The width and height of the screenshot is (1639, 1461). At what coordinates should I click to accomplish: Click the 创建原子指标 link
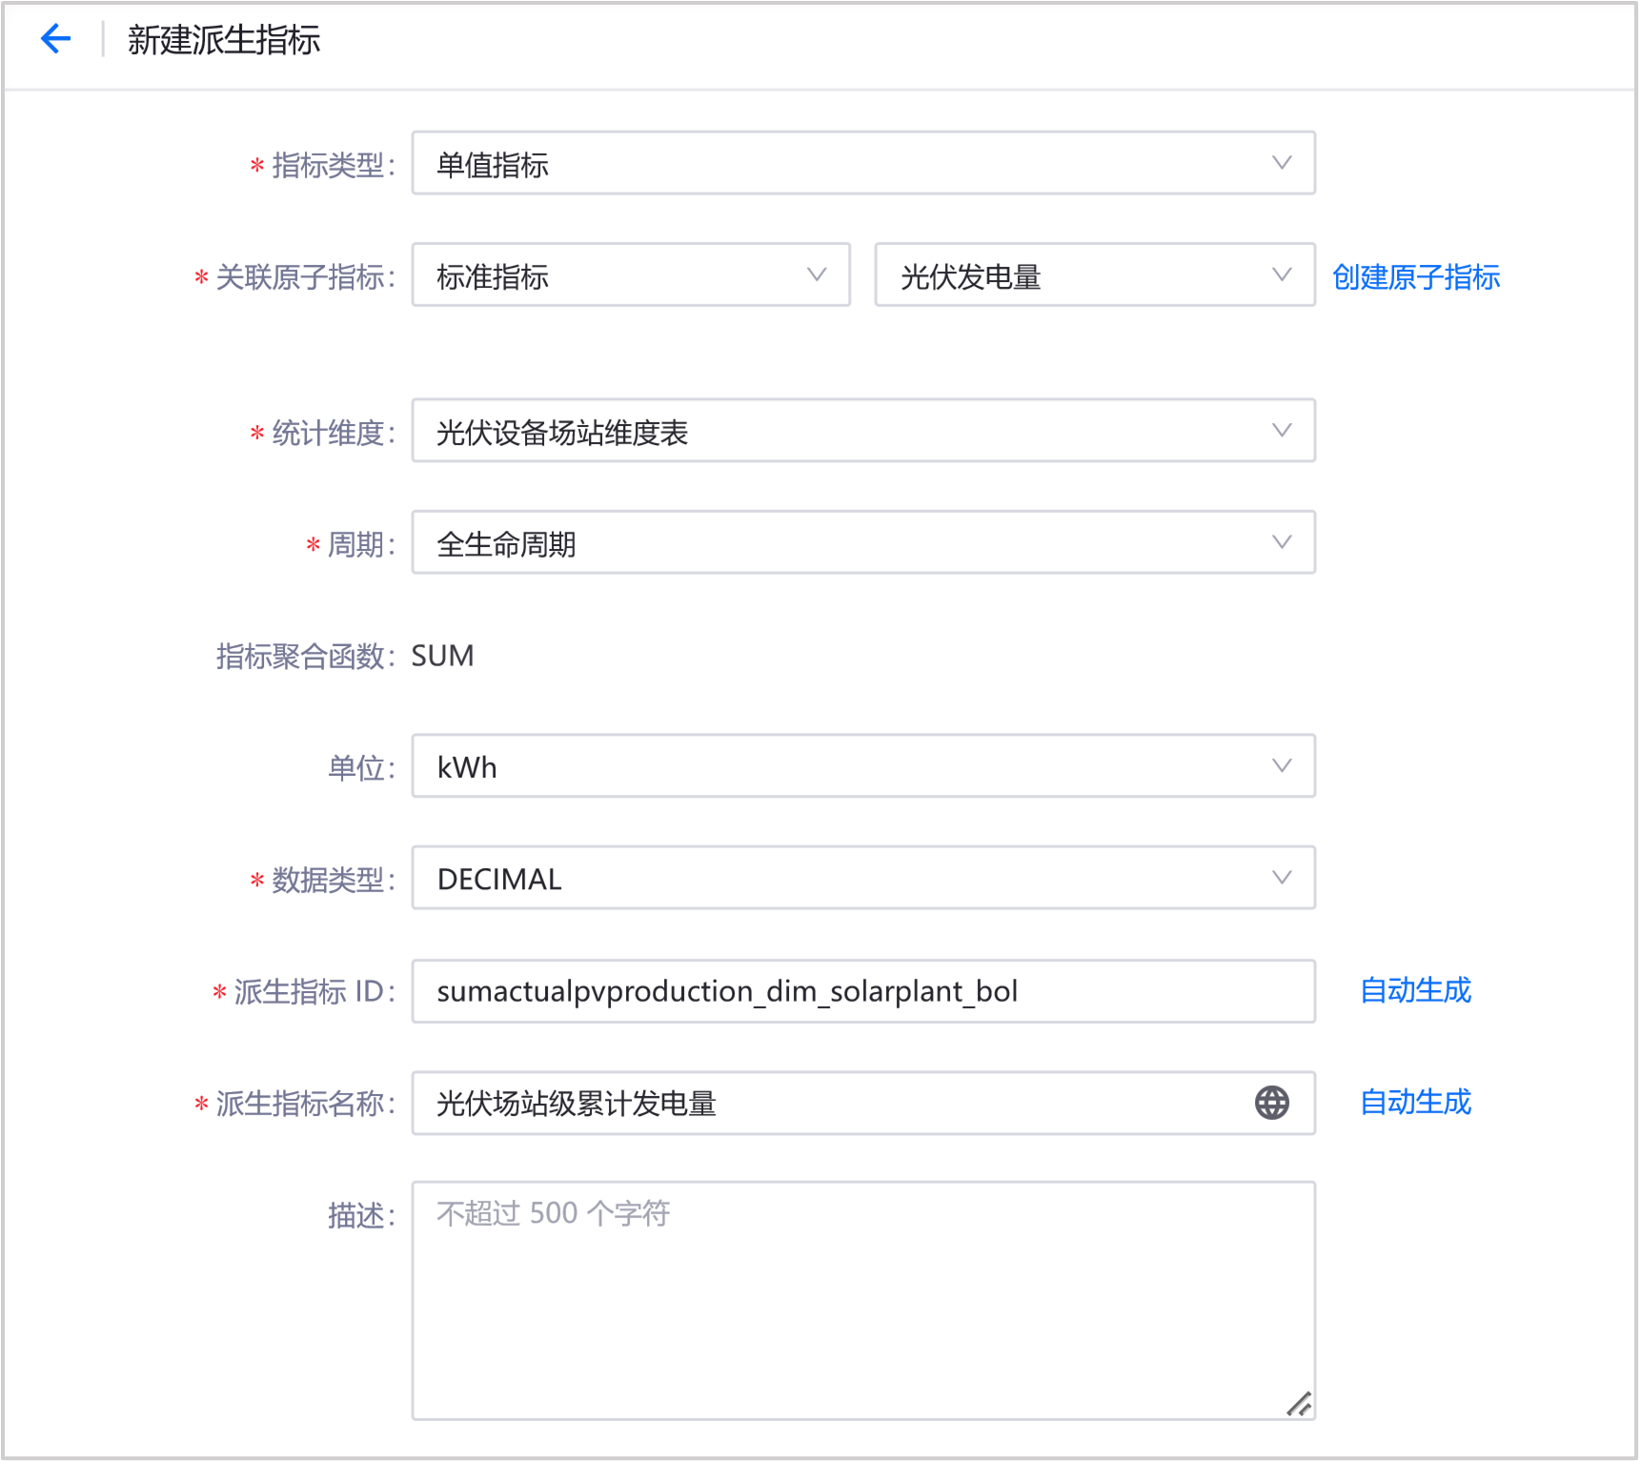click(x=1415, y=277)
